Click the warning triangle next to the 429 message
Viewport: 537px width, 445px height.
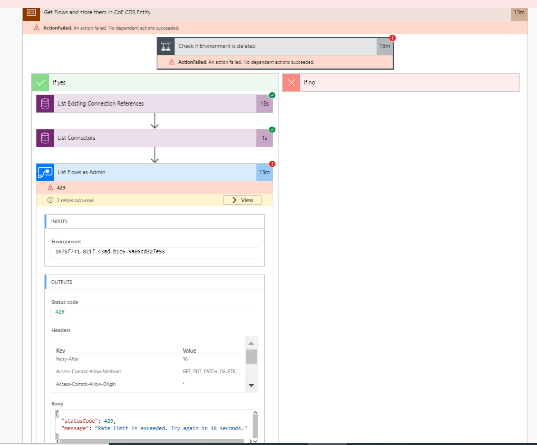point(50,187)
